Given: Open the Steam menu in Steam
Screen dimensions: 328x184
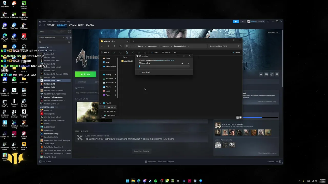Looking at the screenshot, I should 44,21.
